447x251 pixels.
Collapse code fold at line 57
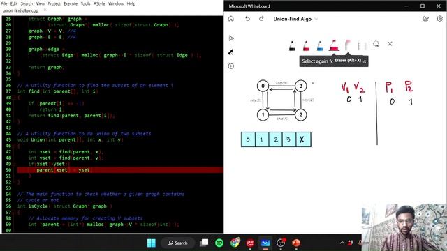point(14,212)
